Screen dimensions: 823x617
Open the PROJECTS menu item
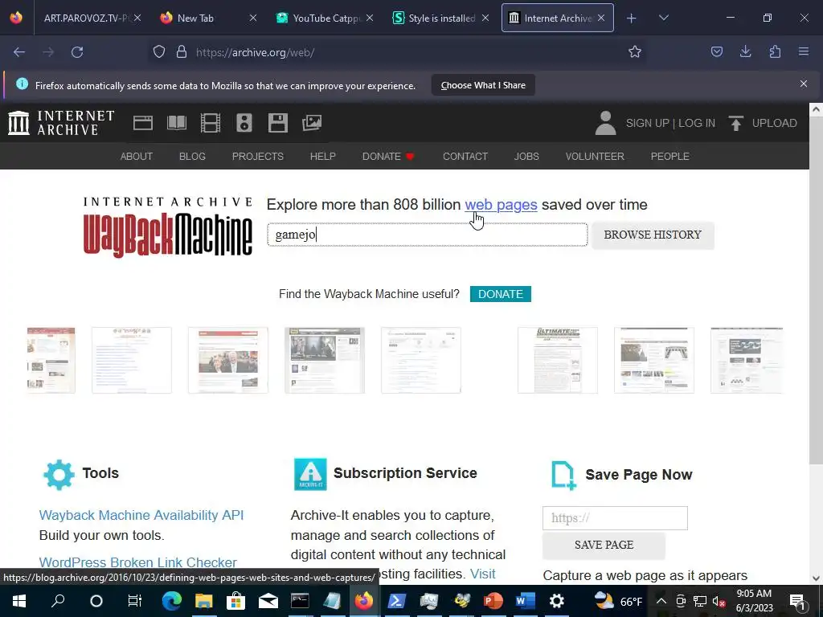[258, 157]
